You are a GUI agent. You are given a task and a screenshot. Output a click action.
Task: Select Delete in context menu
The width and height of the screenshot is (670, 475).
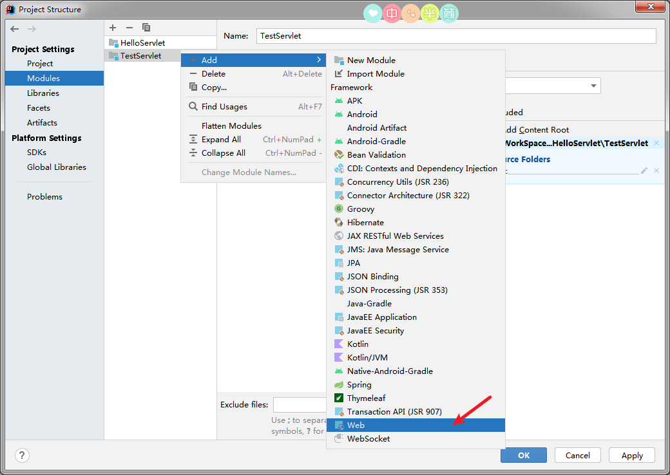pyautogui.click(x=254, y=74)
